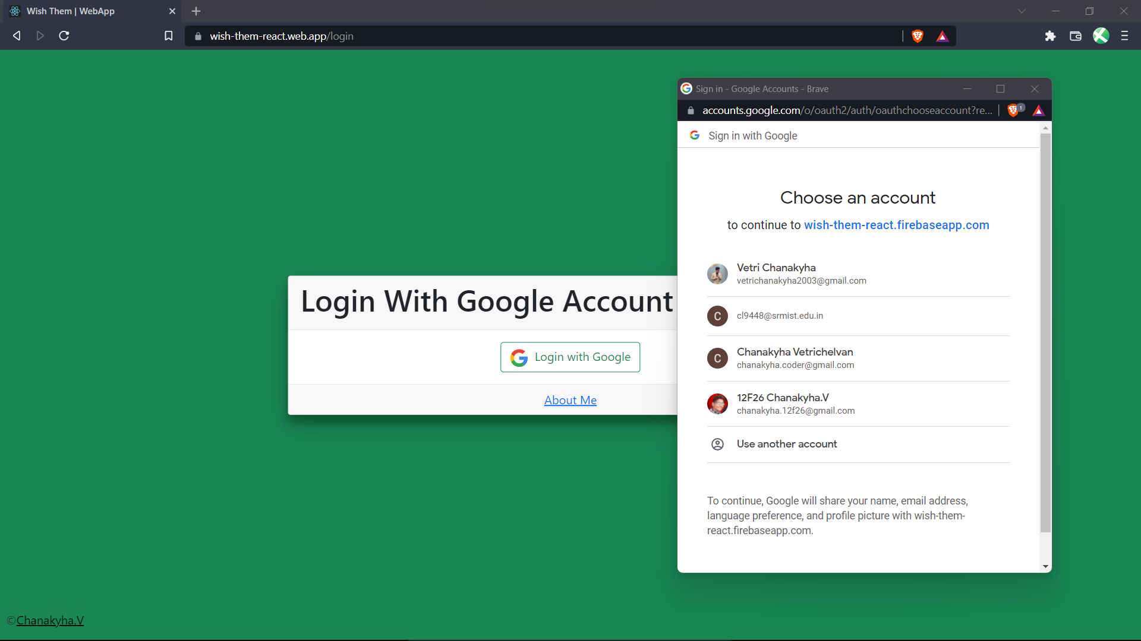This screenshot has height=641, width=1141.
Task: Choose the Vetri Chanakyha account
Action: point(858,274)
